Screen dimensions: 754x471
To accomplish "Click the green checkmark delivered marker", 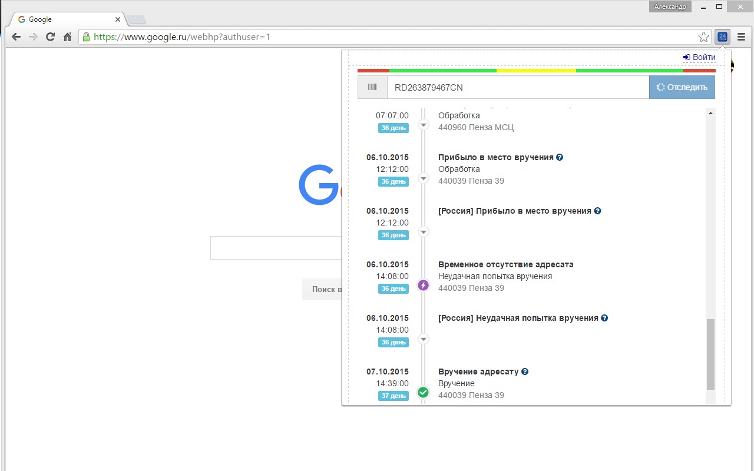I will tap(423, 392).
